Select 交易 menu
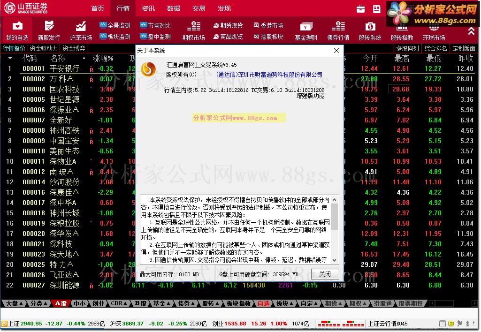481x332 pixels. click(x=199, y=8)
